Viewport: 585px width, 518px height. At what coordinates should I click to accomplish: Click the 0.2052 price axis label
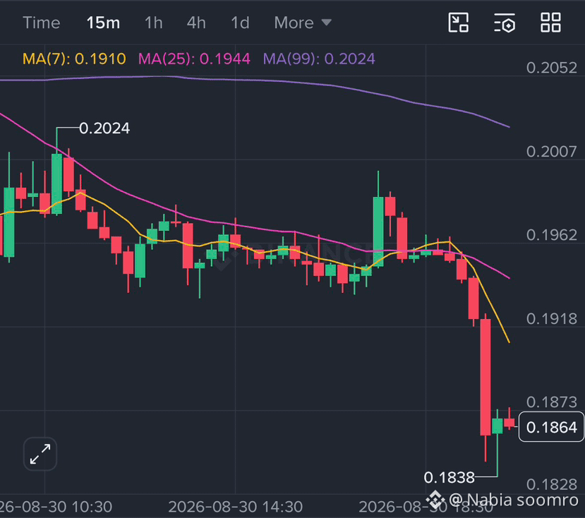[551, 68]
